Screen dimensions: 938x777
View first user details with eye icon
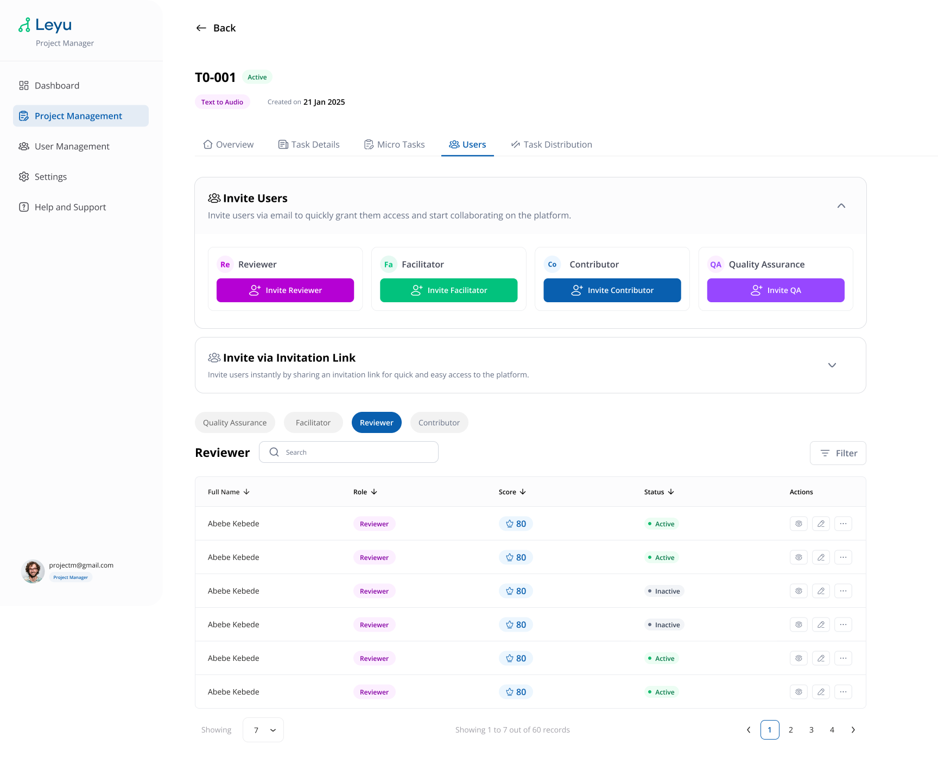tap(798, 524)
